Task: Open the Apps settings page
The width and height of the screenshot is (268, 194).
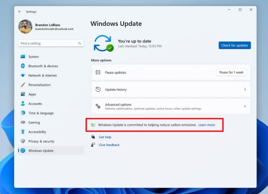Action: click(32, 94)
